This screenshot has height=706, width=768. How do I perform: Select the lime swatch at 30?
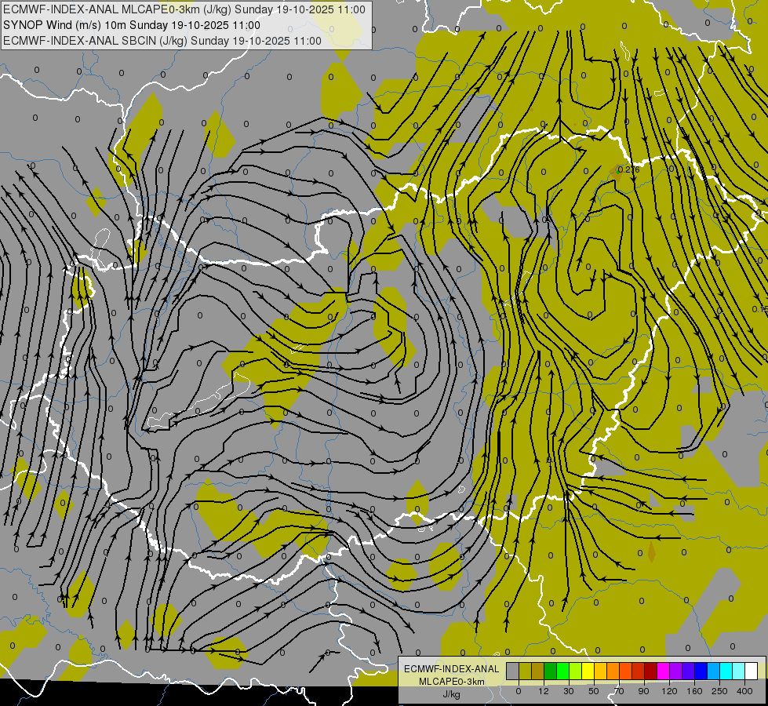[x=576, y=671]
